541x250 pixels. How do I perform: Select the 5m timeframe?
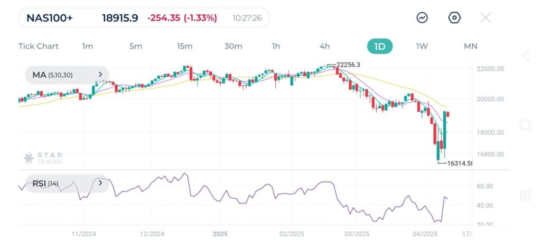coord(136,46)
